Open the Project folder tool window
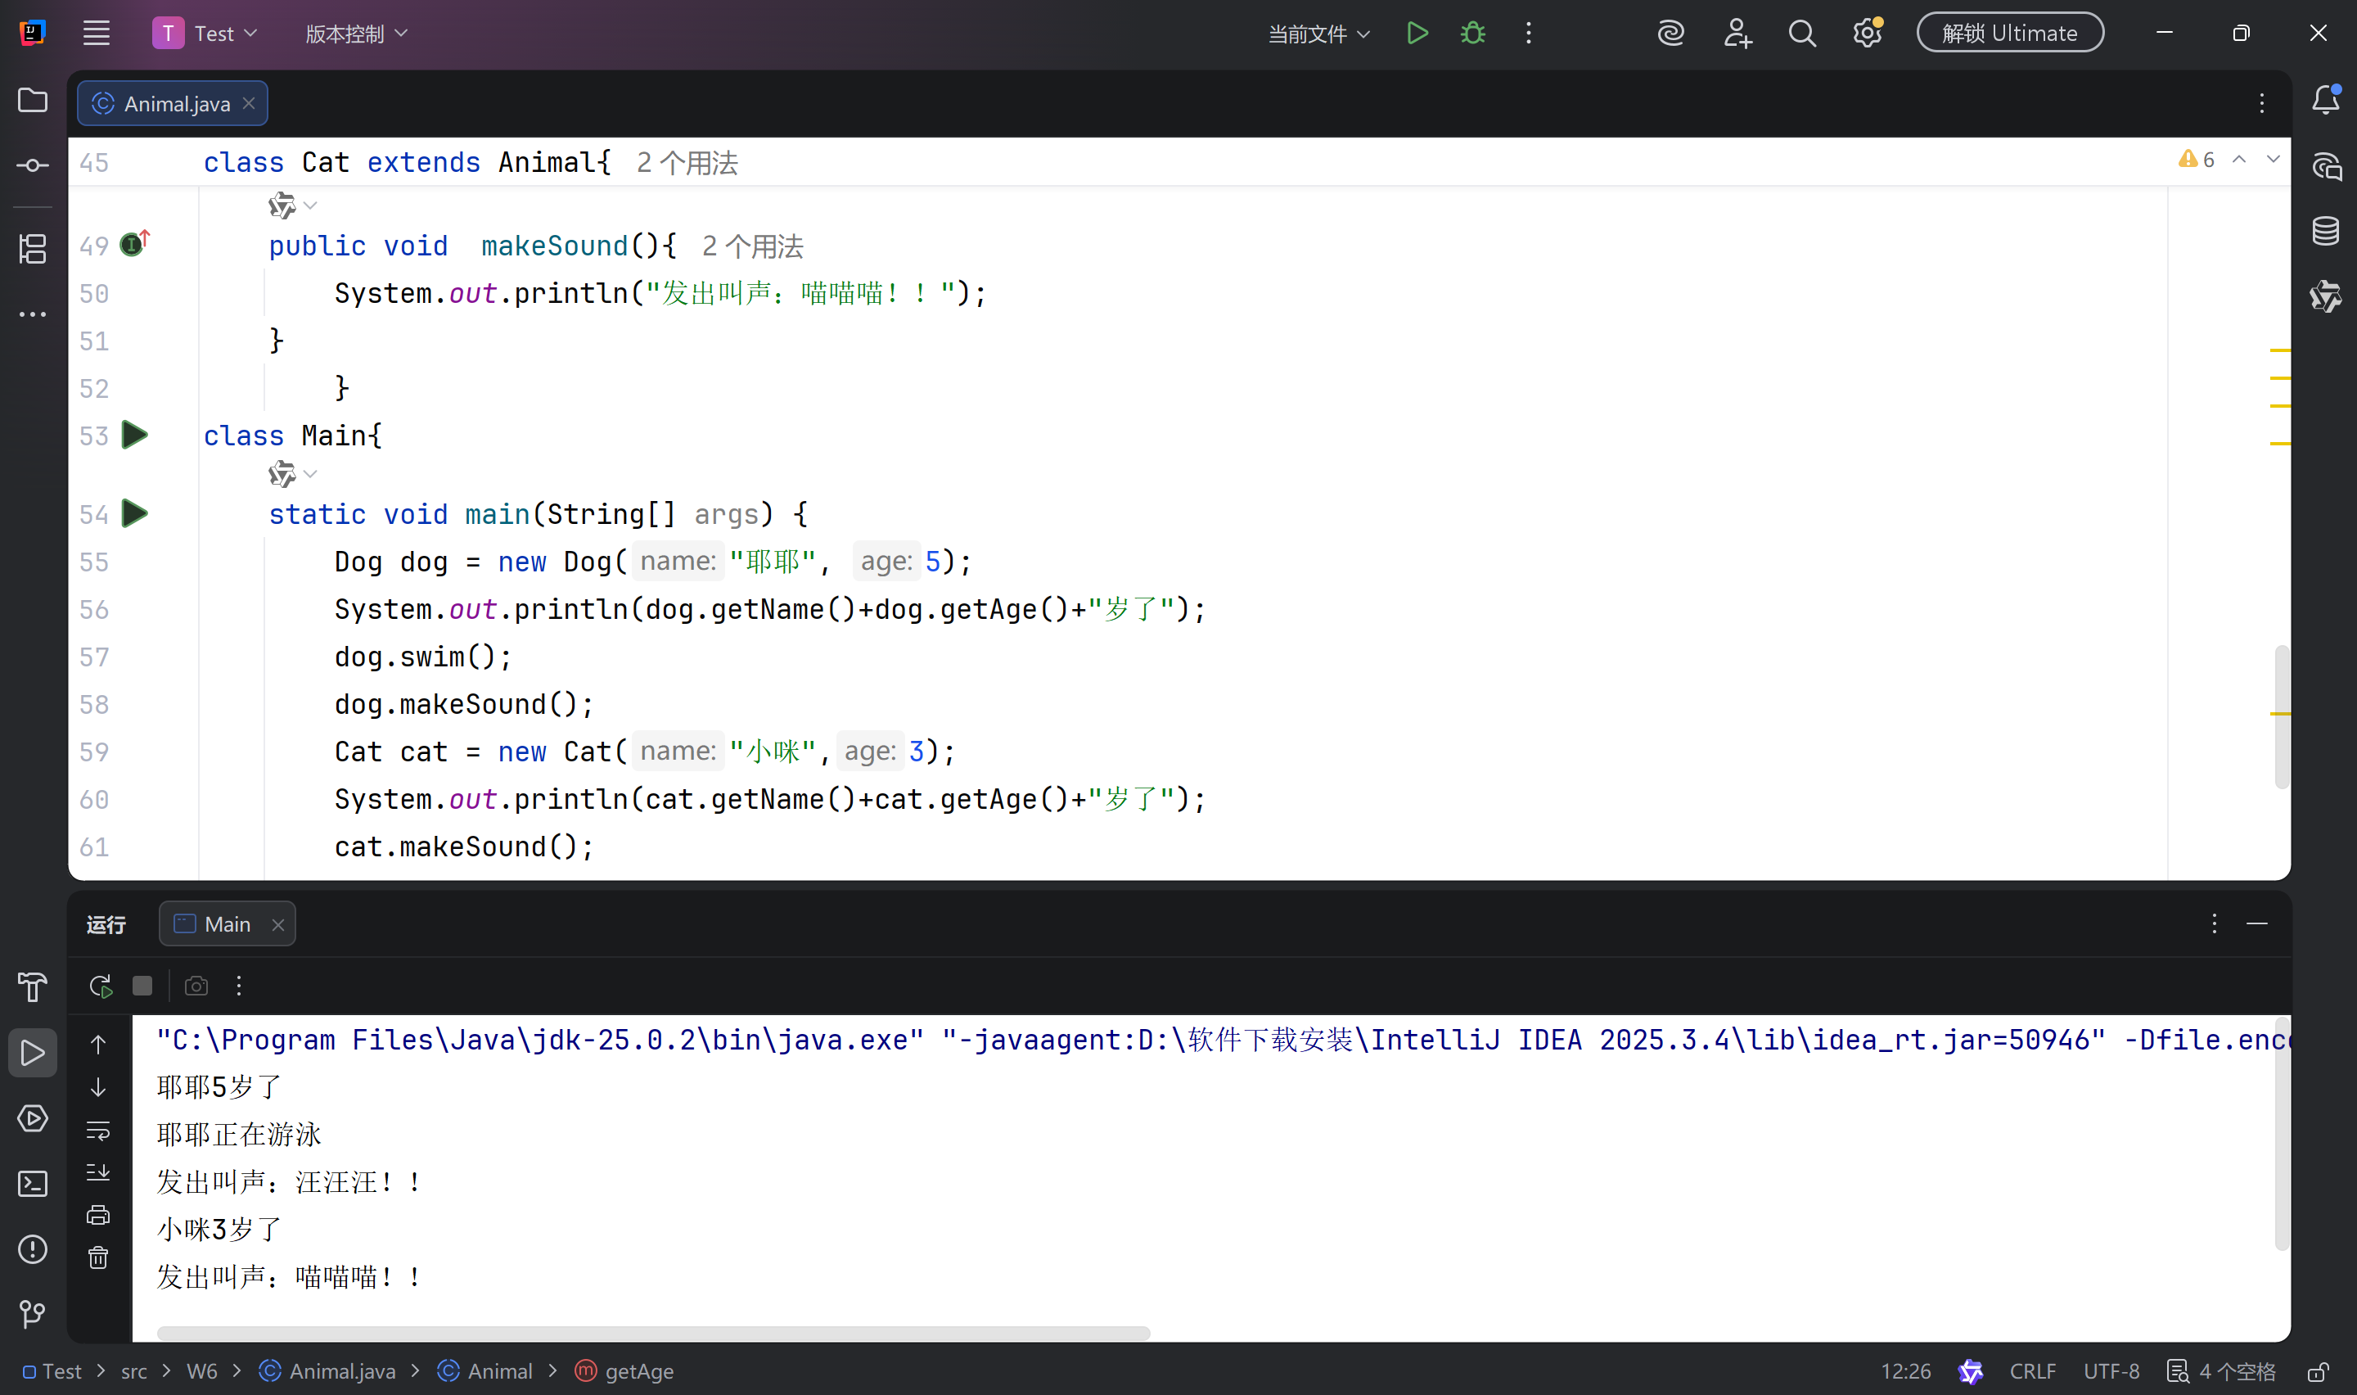2357x1395 pixels. pos(33,101)
